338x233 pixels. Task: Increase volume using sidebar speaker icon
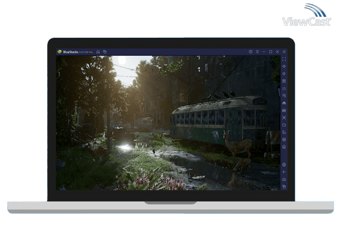[284, 66]
